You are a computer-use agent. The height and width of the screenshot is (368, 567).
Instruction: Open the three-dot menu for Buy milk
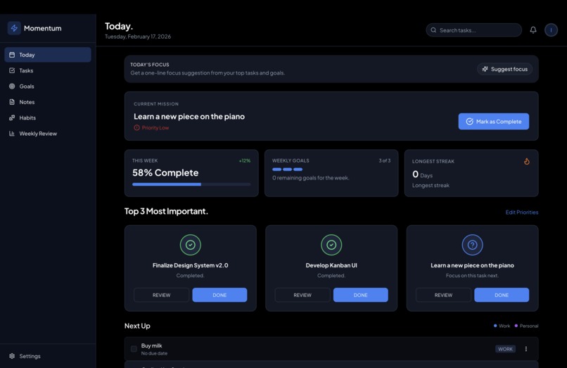click(x=525, y=349)
